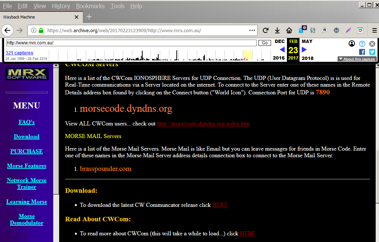Screen dimensions: 379x242
Task: Open the File menu
Action: click(x=7, y=6)
